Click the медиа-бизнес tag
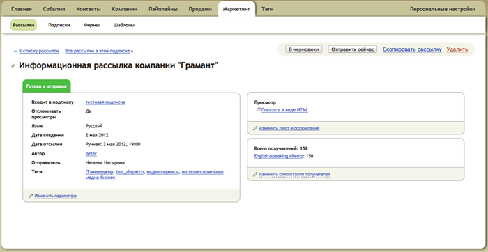 point(100,178)
